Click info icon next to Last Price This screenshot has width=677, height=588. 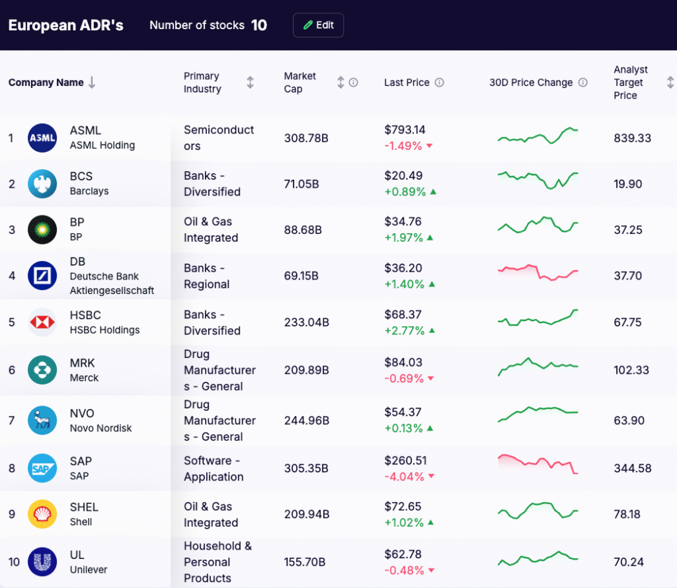click(x=440, y=83)
